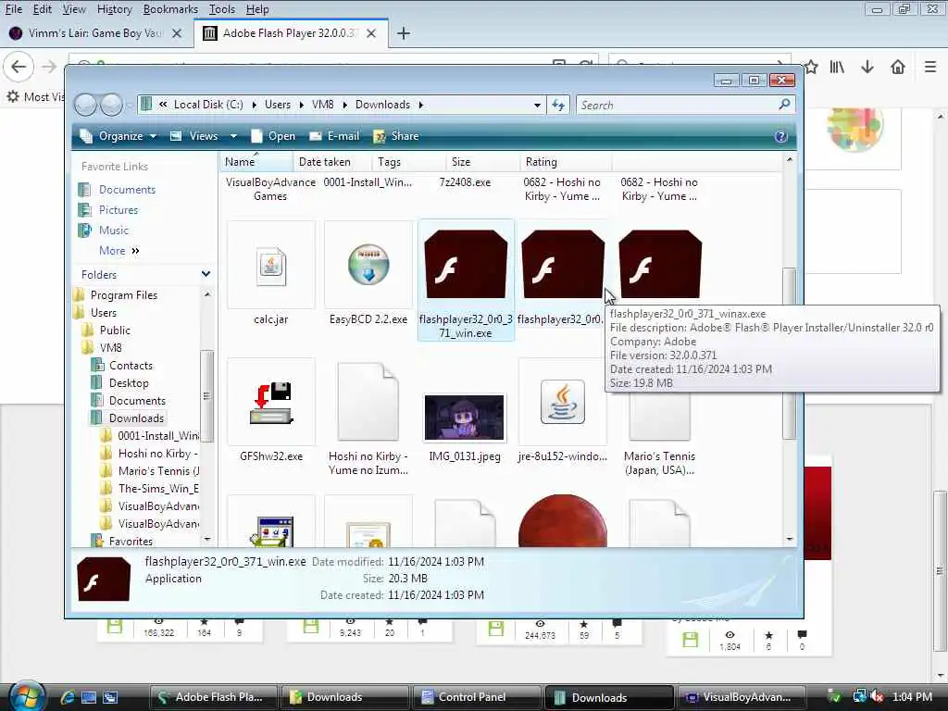Click file list scrollbar up arrow
This screenshot has width=948, height=711.
pos(789,159)
